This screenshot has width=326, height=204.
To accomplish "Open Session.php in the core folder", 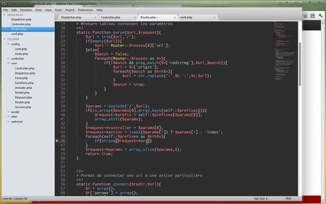I will point(23,107).
